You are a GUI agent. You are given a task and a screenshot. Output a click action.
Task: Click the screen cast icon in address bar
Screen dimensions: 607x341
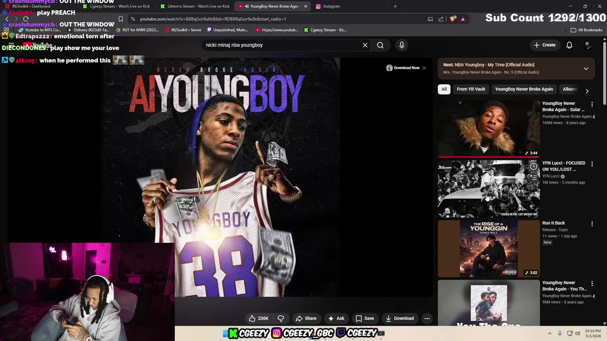click(x=430, y=19)
